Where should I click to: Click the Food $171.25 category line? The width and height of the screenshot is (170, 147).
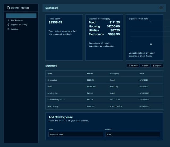pyautogui.click(x=104, y=22)
